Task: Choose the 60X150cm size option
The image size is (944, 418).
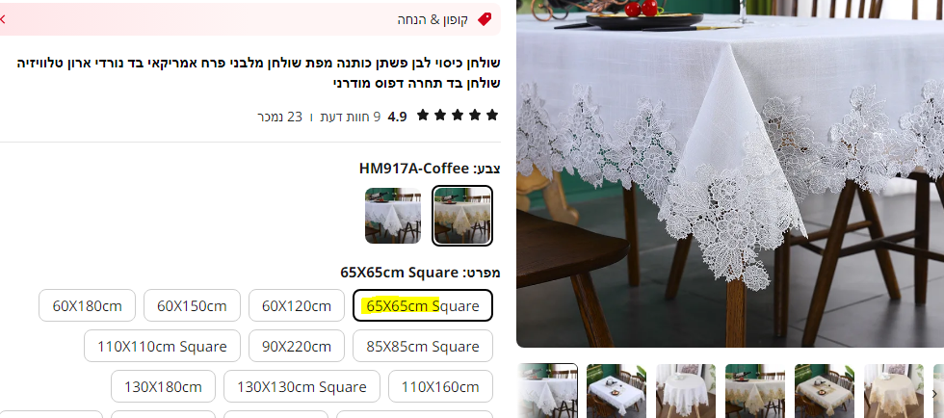Action: [x=192, y=305]
